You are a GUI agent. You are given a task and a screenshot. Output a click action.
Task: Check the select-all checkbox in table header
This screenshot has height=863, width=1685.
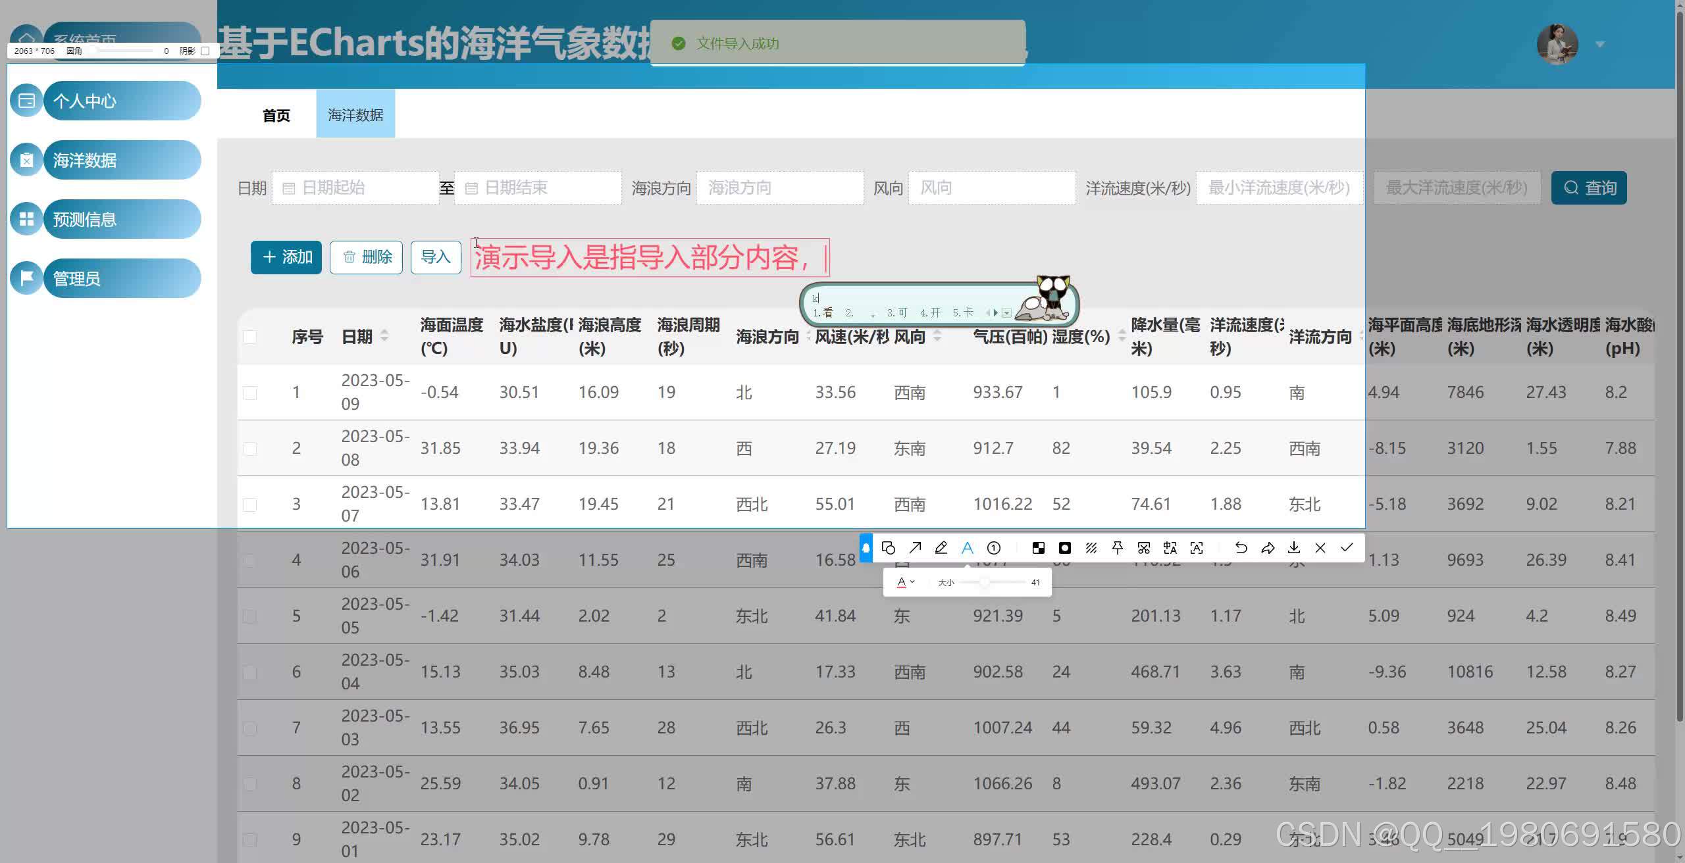(x=250, y=336)
